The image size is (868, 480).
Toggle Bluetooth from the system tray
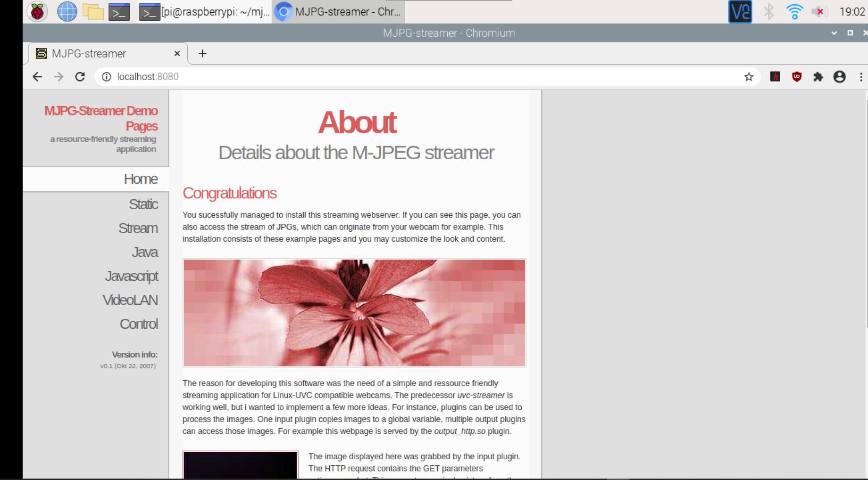pos(768,11)
